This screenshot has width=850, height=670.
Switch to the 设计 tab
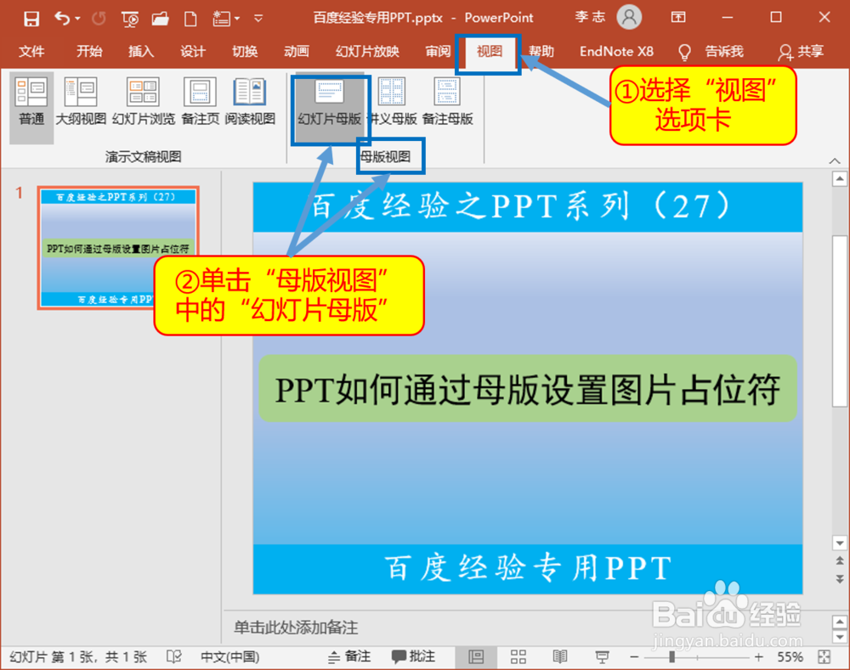[192, 52]
